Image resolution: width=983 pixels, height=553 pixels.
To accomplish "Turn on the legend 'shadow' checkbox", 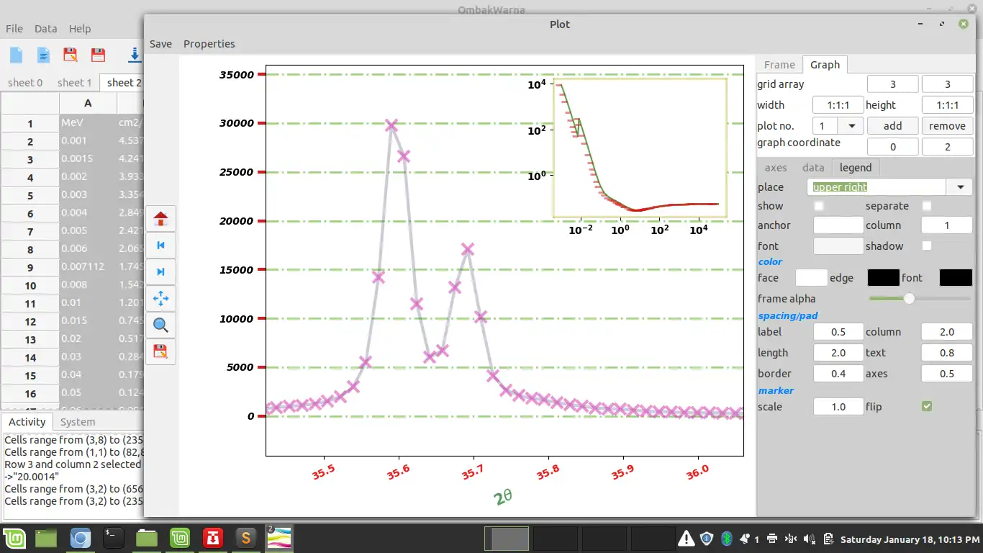I will point(927,246).
